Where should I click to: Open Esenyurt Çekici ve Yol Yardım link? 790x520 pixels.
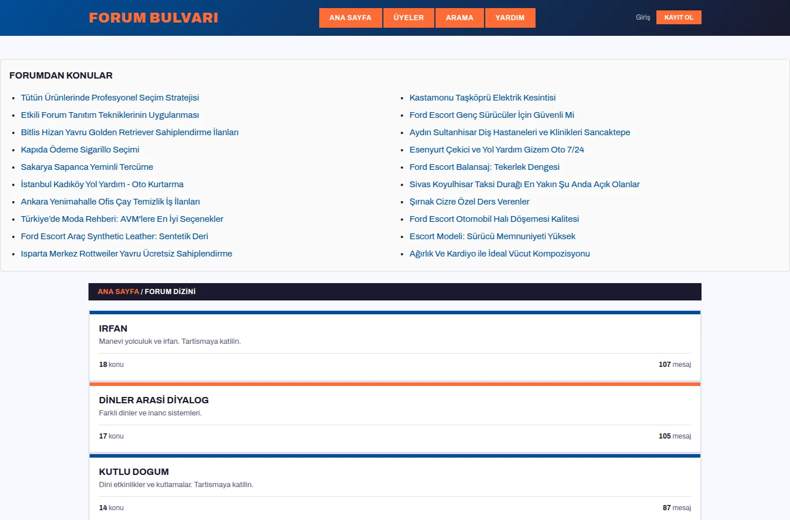point(497,150)
